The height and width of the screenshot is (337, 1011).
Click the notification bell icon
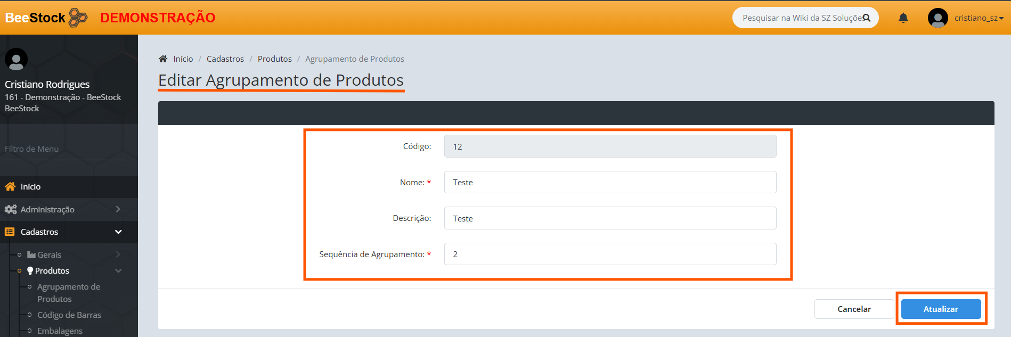[x=903, y=18]
